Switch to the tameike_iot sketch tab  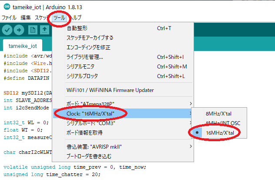pyautogui.click(x=23, y=46)
